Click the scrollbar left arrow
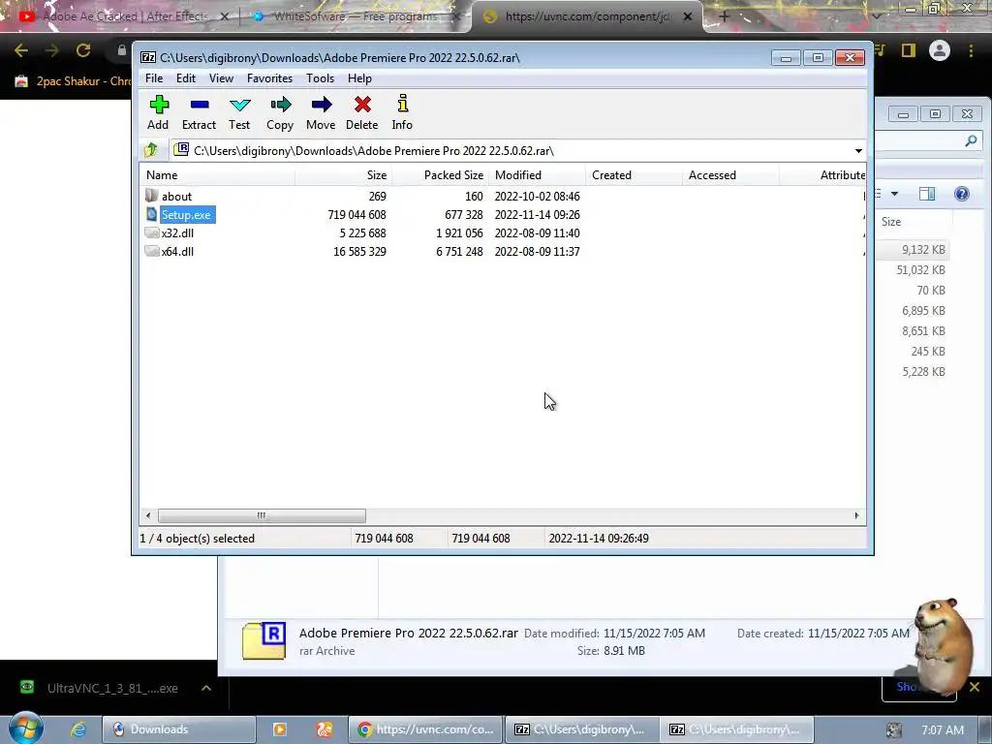992x744 pixels. click(148, 515)
